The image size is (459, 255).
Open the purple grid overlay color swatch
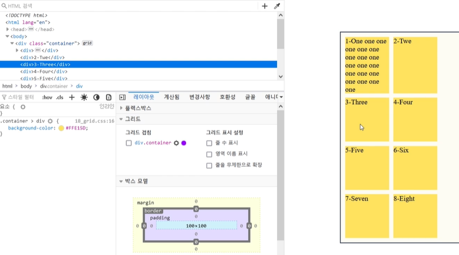pyautogui.click(x=184, y=143)
